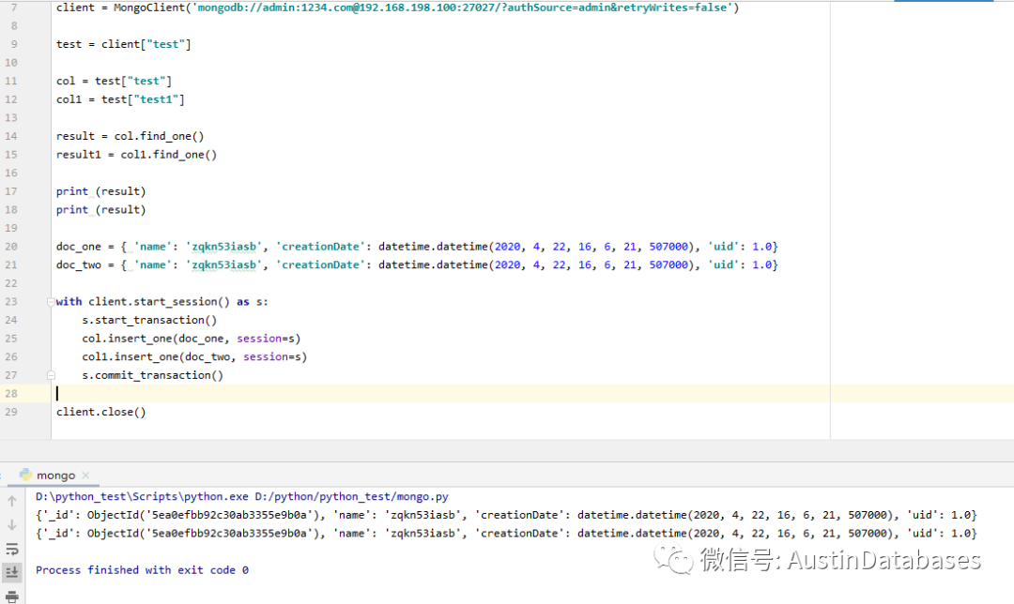Select the mongo run tab
Image resolution: width=1014 pixels, height=604 pixels.
pyautogui.click(x=55, y=476)
